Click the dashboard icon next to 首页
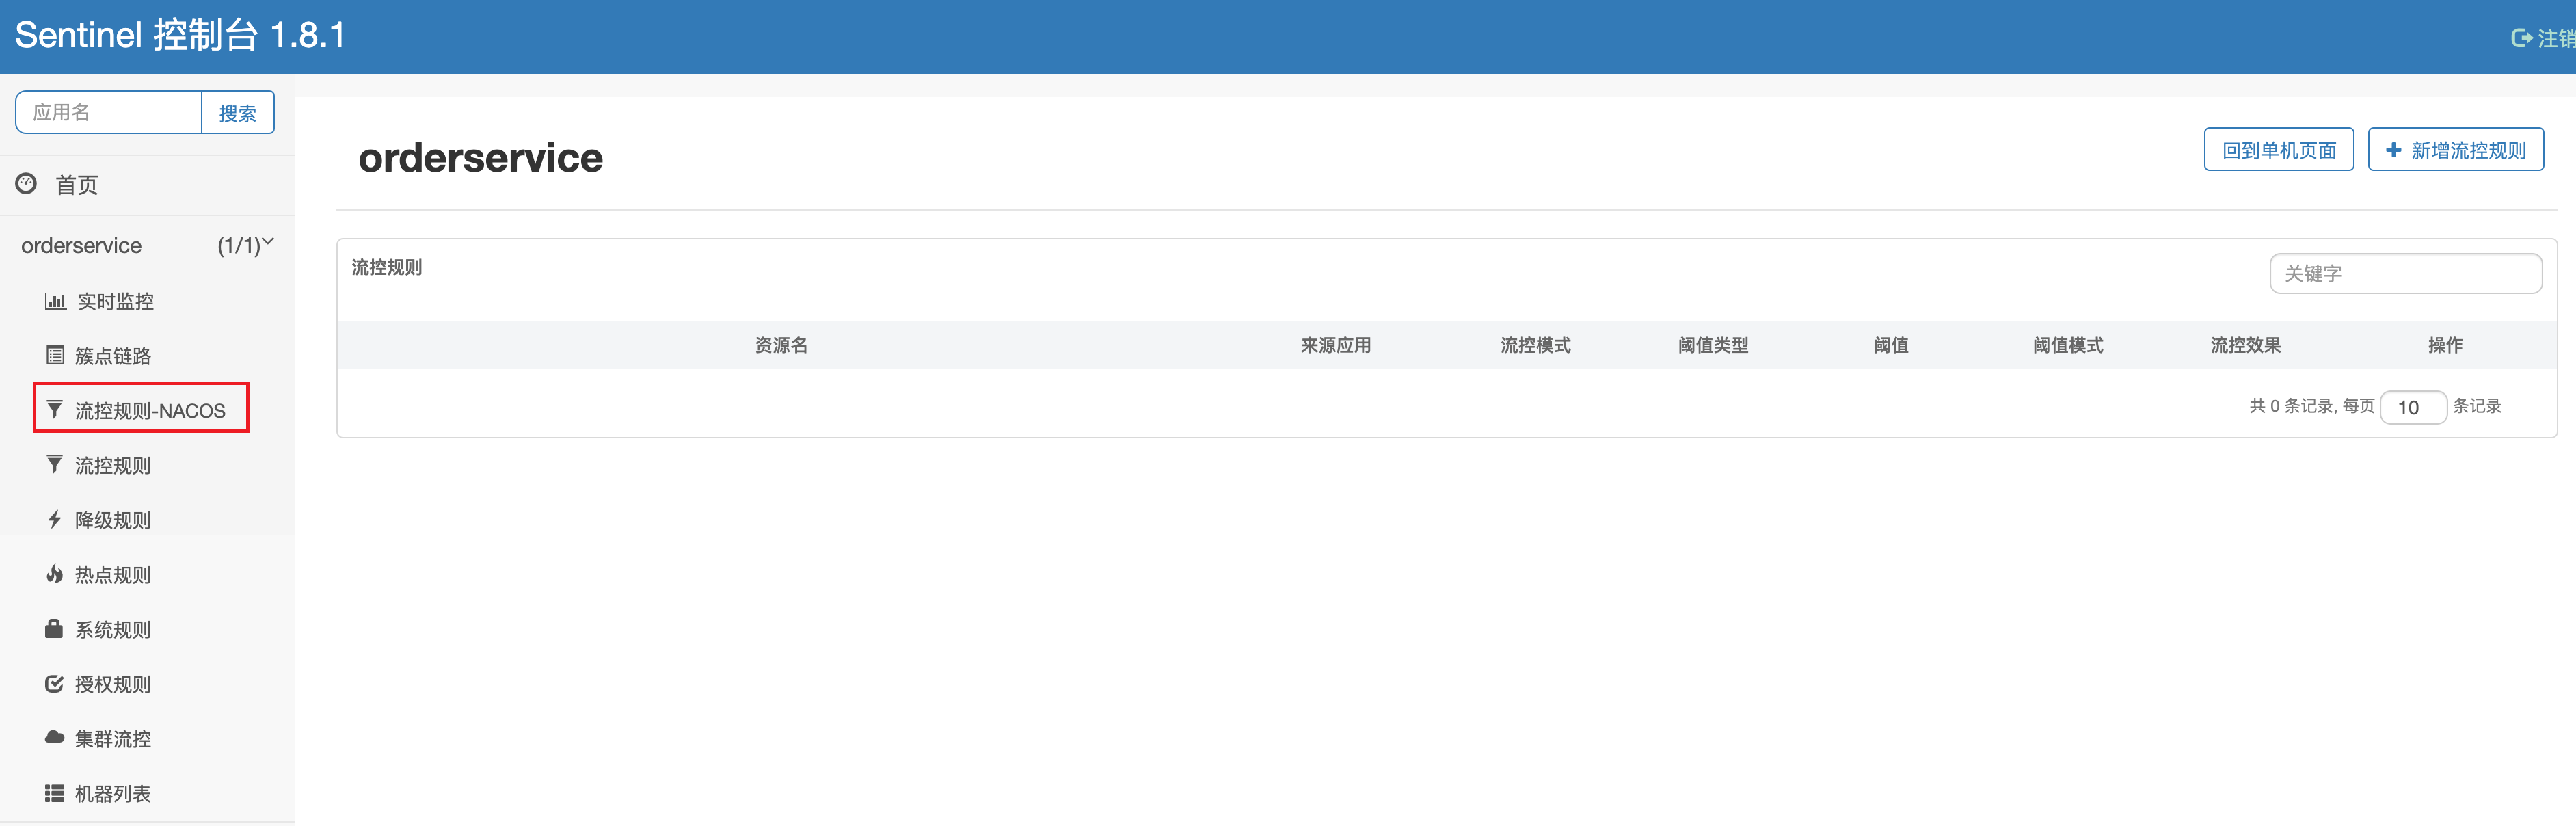 (26, 183)
